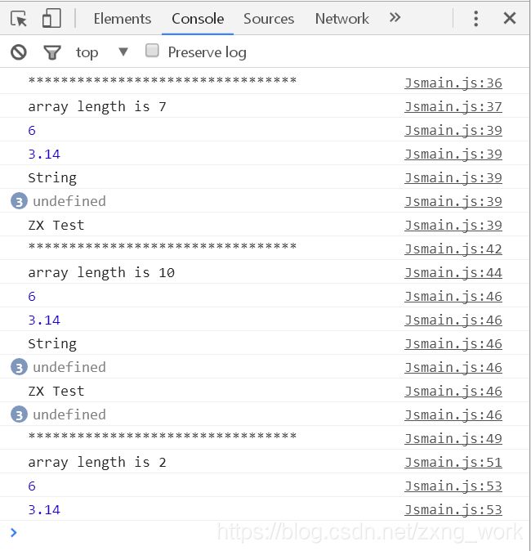Open the Jsmain.js:36 source link

pyautogui.click(x=453, y=83)
